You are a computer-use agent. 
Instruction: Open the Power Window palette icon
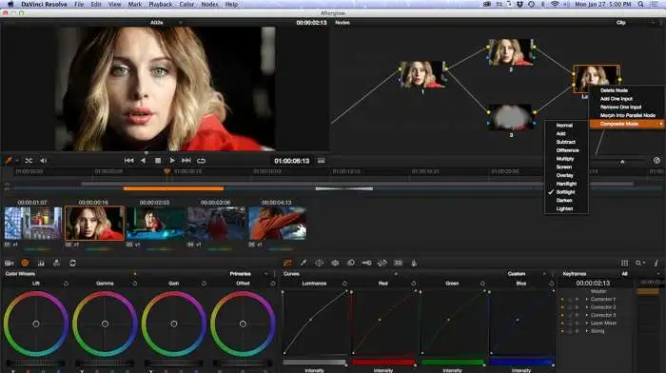[x=319, y=263]
